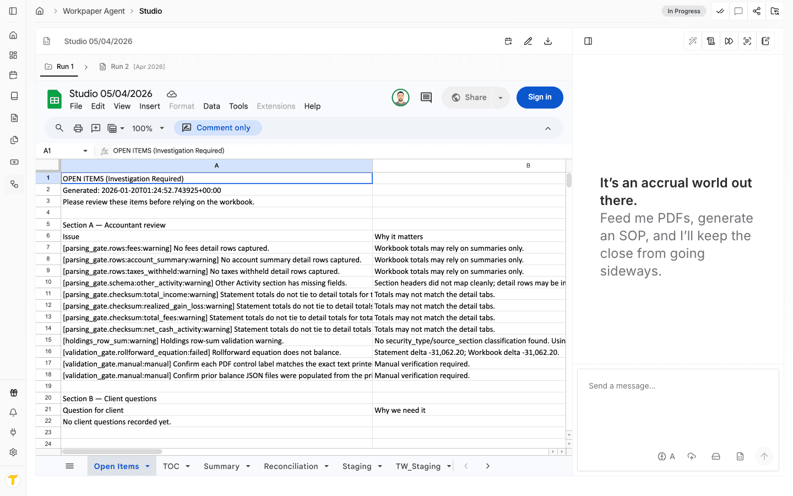Click the calendar schedule icon beside pencil
The height and width of the screenshot is (496, 793).
point(508,41)
